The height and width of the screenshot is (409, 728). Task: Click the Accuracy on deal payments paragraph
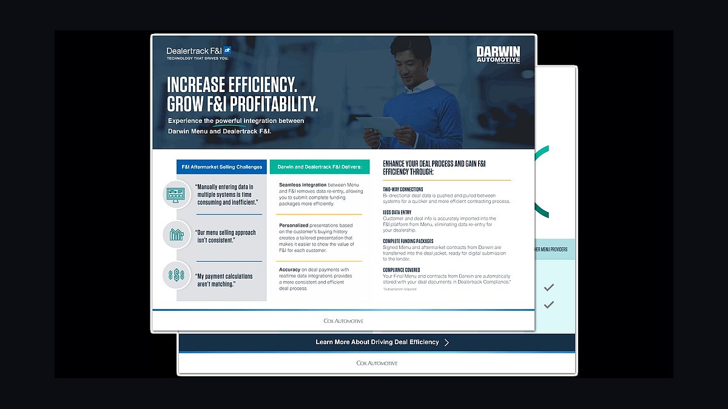click(x=315, y=279)
